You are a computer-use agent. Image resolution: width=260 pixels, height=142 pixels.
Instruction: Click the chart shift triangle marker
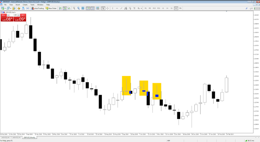227,11
